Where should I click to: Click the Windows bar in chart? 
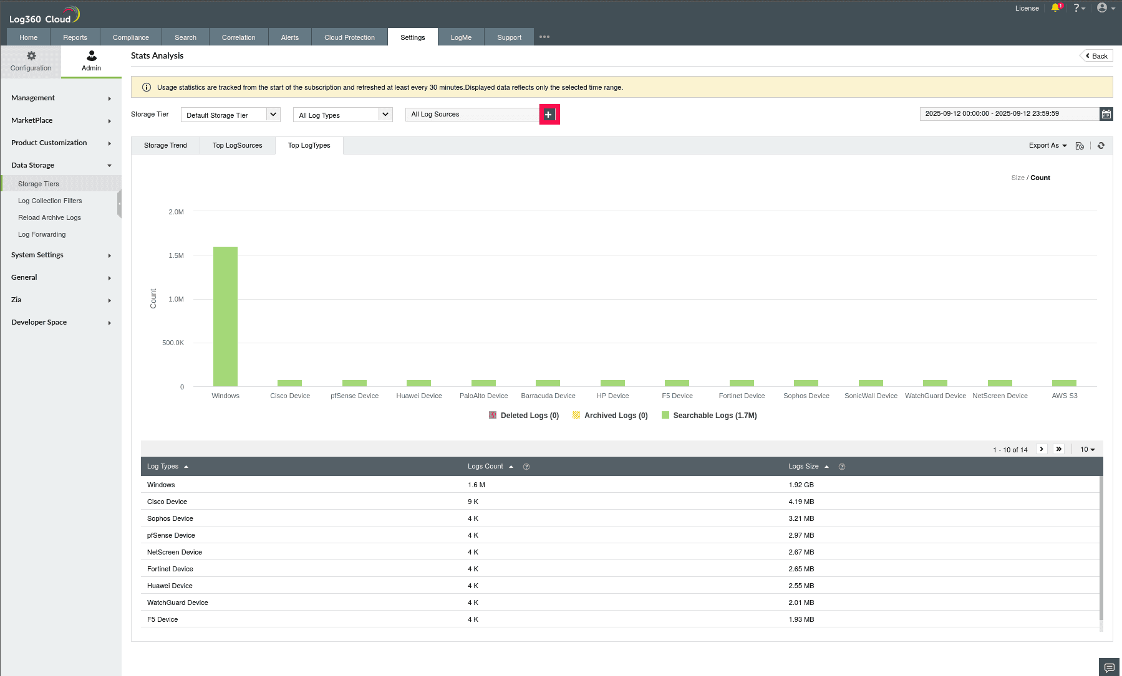point(225,317)
